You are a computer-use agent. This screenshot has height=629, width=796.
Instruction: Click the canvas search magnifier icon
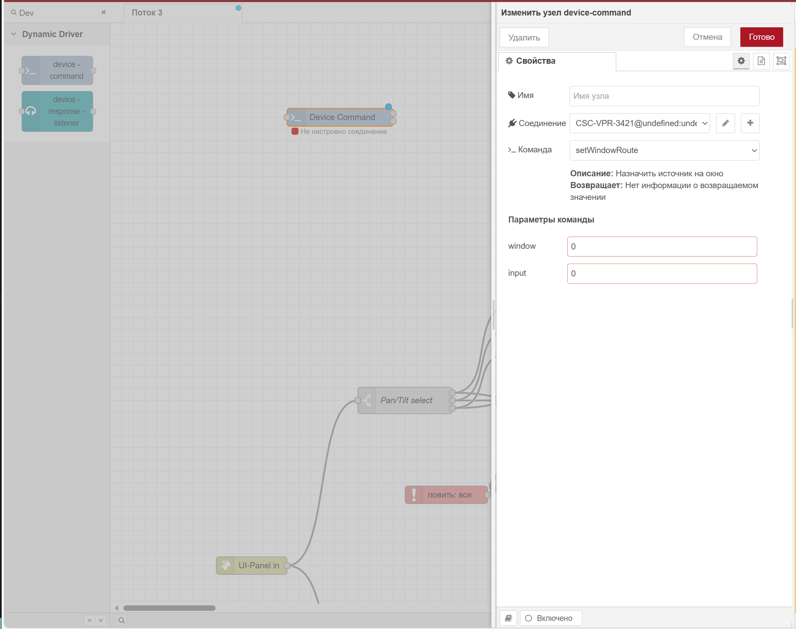coord(121,620)
